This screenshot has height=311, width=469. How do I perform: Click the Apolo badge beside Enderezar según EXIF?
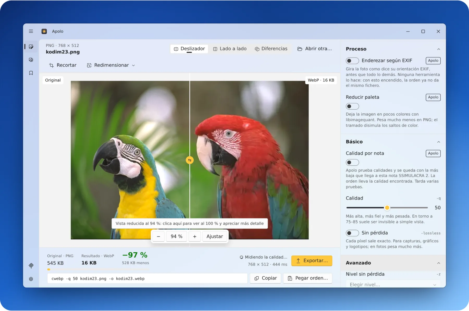(433, 61)
